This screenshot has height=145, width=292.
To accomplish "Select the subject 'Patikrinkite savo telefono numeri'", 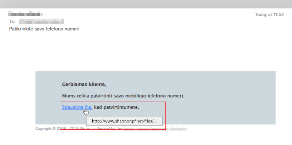I will tap(44, 29).
